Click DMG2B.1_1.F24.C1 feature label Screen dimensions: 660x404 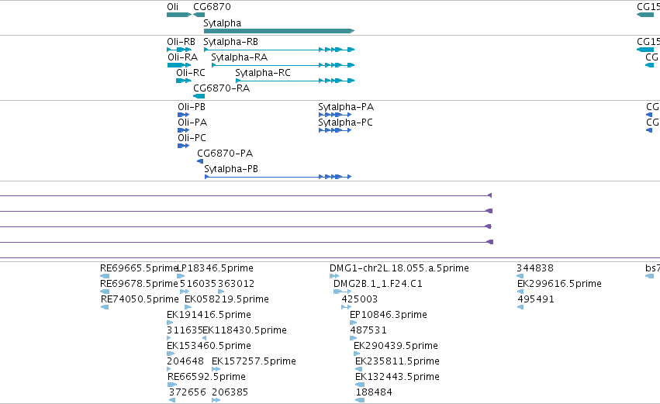point(378,284)
